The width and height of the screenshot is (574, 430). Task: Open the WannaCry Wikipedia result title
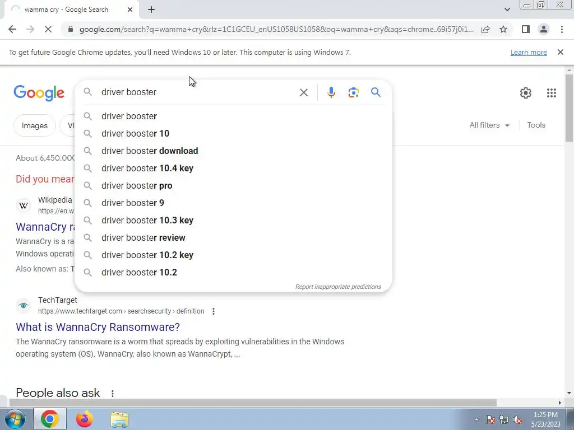coord(45,227)
